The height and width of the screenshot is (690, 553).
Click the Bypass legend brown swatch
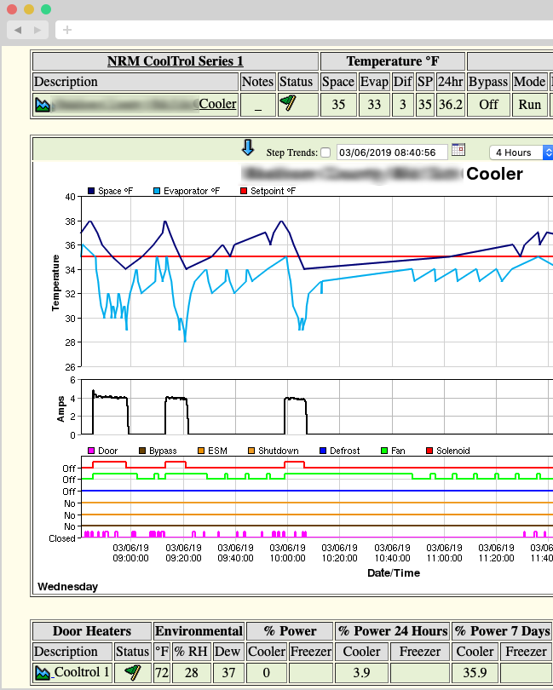142,451
